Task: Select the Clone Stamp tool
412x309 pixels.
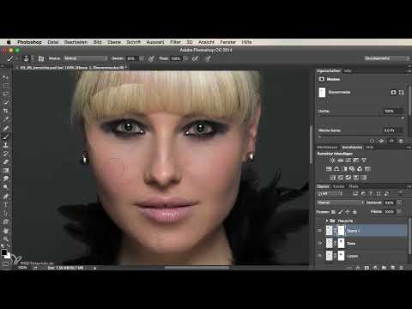Action: click(6, 145)
